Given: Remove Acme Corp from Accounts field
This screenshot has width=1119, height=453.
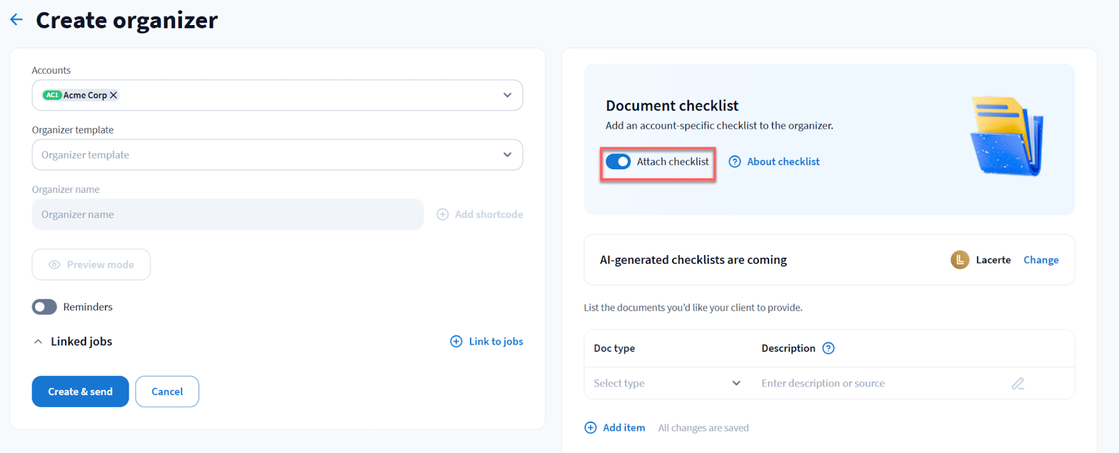Looking at the screenshot, I should coord(113,95).
